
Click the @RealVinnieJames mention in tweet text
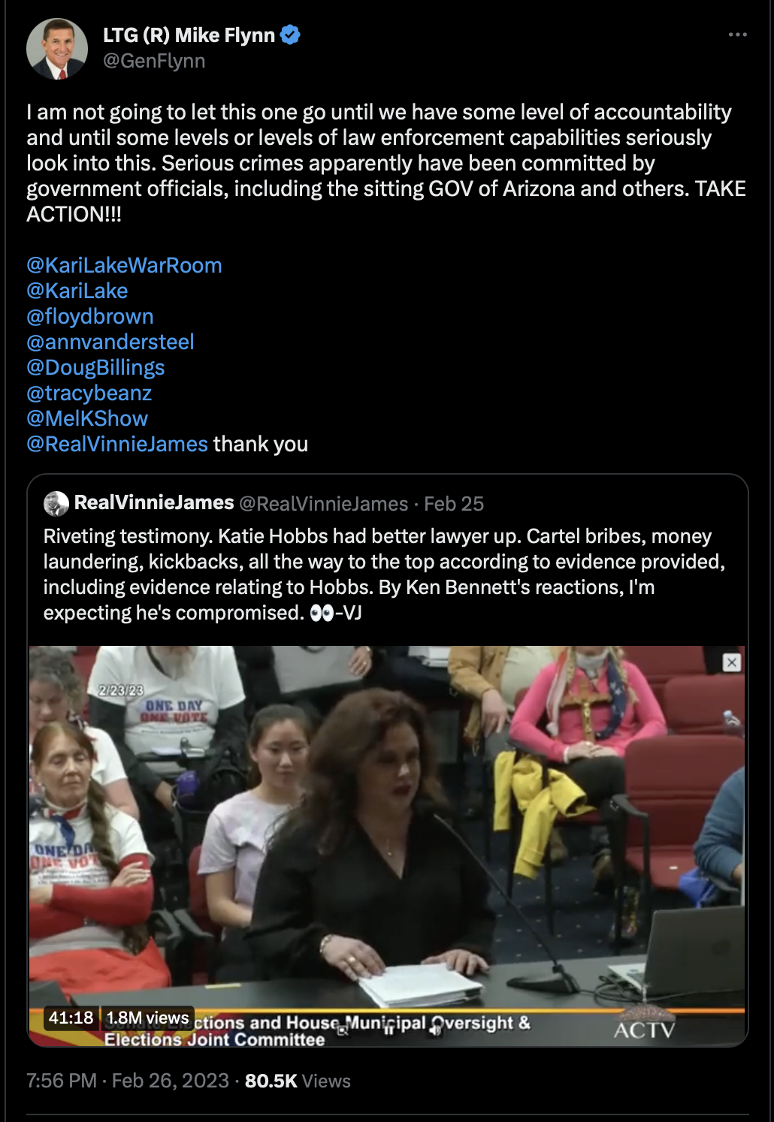point(117,444)
